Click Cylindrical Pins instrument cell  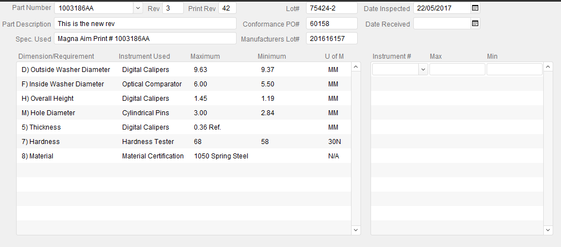(146, 113)
